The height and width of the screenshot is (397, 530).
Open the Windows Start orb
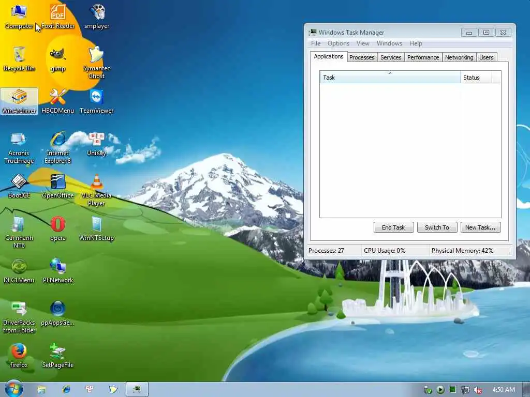13,389
